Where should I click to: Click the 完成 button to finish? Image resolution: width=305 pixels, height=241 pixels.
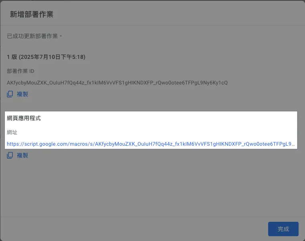pos(283,229)
